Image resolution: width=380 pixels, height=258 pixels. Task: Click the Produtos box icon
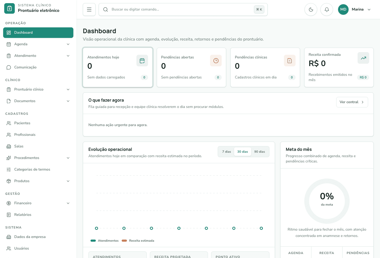pyautogui.click(x=9, y=181)
